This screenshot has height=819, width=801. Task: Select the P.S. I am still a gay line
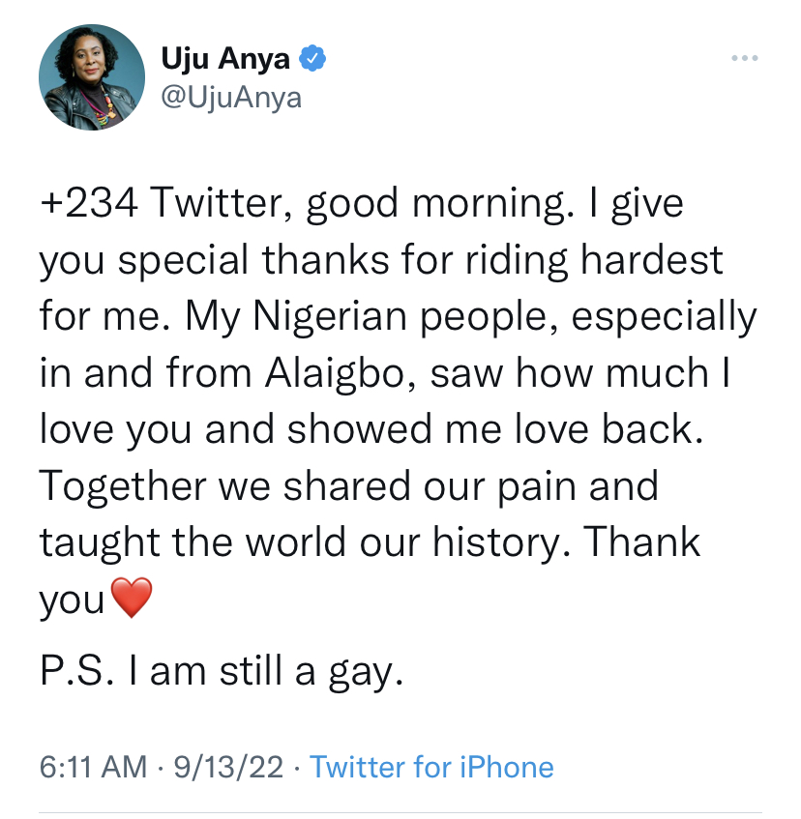[x=222, y=672]
